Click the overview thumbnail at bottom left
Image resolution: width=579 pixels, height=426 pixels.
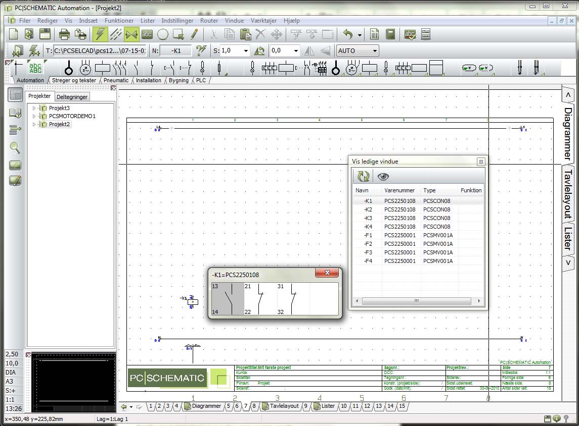pyautogui.click(x=73, y=382)
